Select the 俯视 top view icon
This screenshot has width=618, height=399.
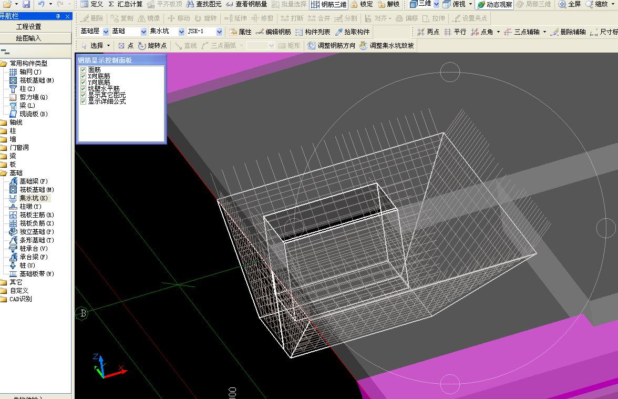pyautogui.click(x=454, y=4)
